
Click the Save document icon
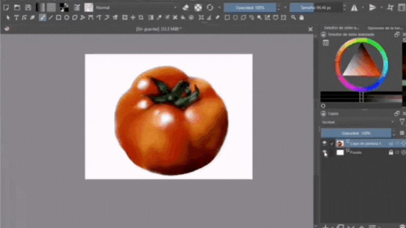(27, 7)
